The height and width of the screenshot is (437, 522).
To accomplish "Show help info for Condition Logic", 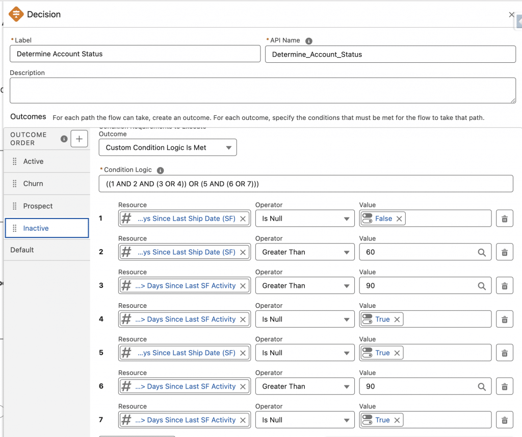I will [161, 171].
